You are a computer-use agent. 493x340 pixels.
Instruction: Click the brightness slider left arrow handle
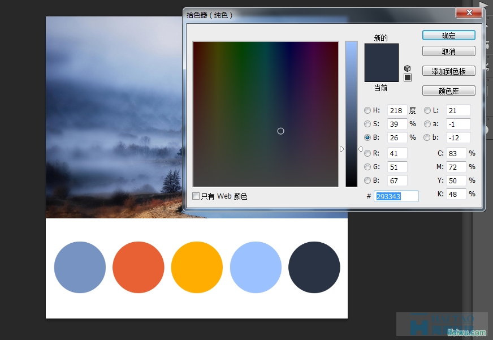[342, 149]
